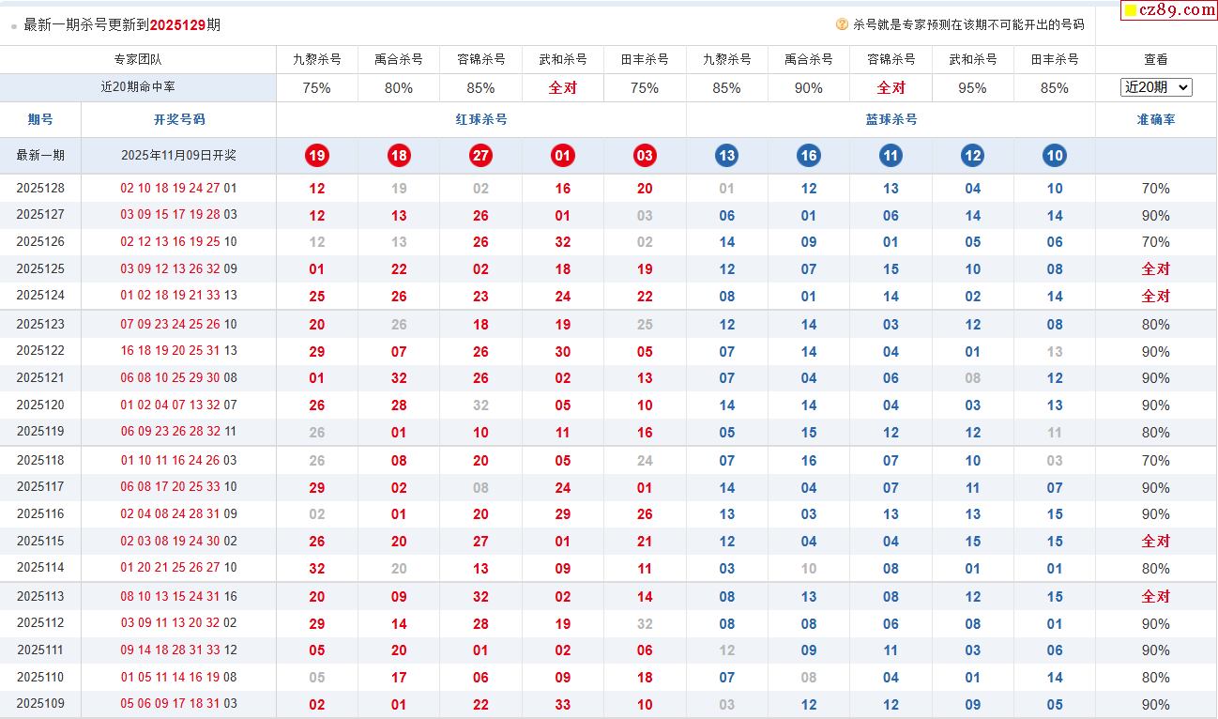Click highlighted period 2025129 in the title
Image resolution: width=1218 pixels, height=719 pixels.
(x=177, y=25)
